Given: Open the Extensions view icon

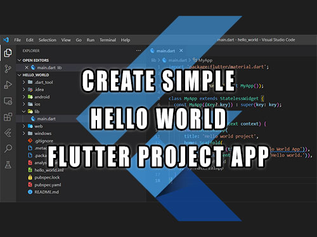Looking at the screenshot, I should tap(8, 117).
